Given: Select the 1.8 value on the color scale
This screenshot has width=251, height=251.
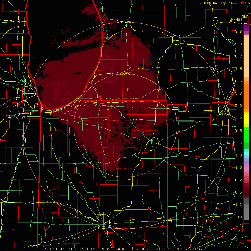Looking at the screenshot, I should pos(238,155).
